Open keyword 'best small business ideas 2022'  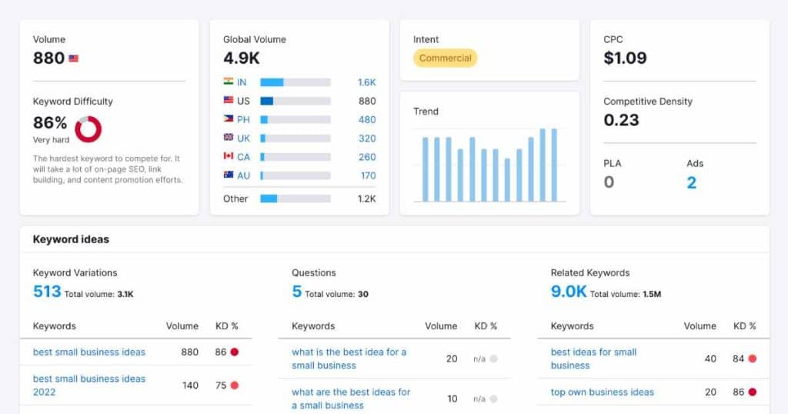tap(89, 386)
